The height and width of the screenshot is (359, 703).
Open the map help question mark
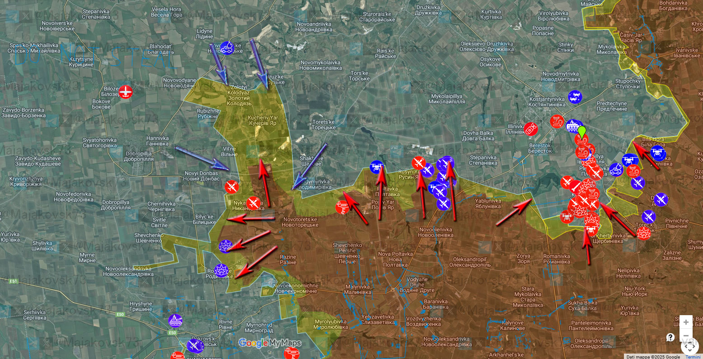tap(670, 337)
